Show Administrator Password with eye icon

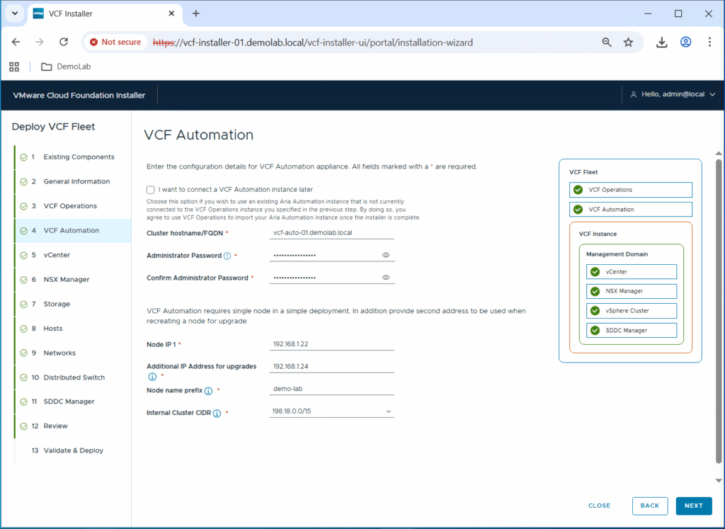386,255
